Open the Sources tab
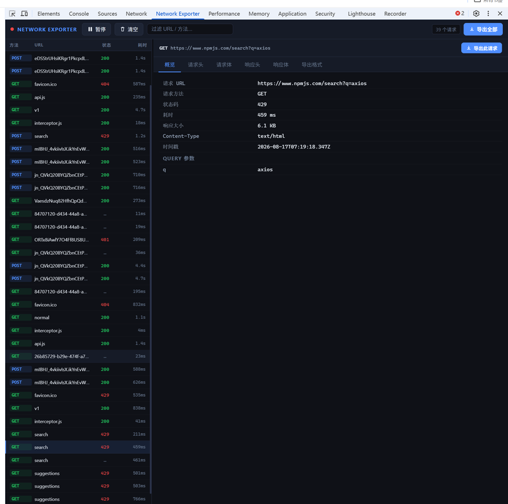The image size is (508, 504). [107, 13]
